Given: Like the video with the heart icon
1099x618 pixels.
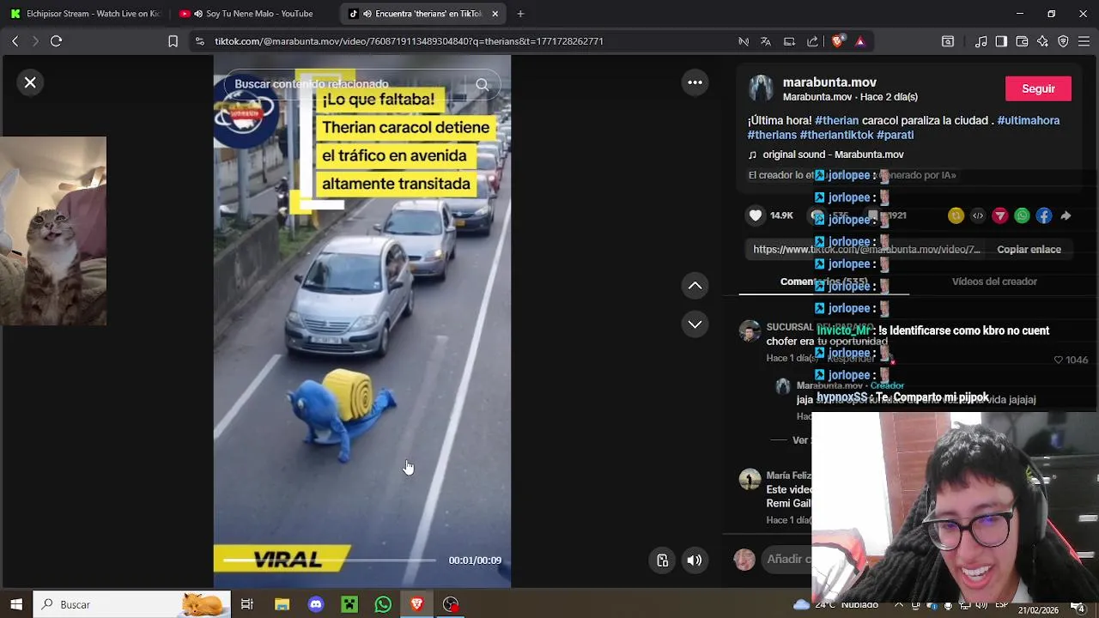Looking at the screenshot, I should click(756, 215).
